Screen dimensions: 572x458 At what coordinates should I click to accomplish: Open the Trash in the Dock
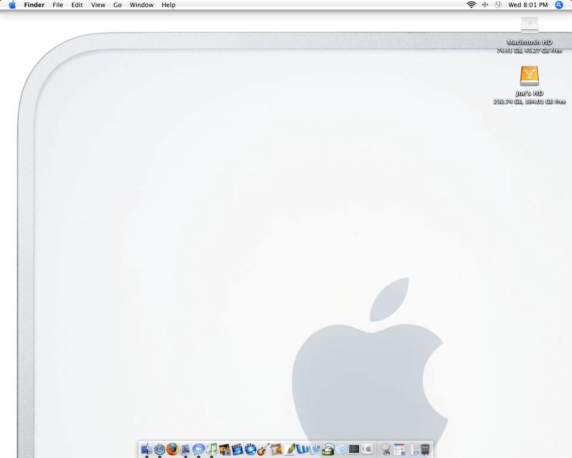tap(425, 450)
